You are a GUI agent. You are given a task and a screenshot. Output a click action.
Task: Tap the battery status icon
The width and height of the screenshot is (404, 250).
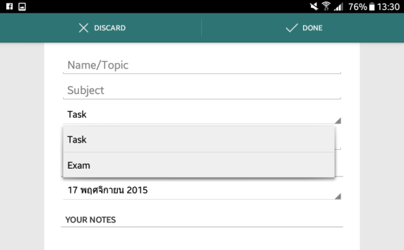coord(372,7)
